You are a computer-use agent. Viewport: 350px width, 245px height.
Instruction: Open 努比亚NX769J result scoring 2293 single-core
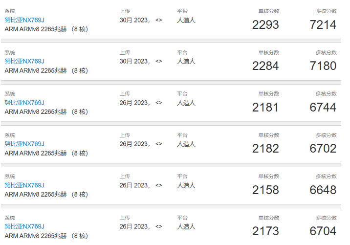click(x=24, y=20)
